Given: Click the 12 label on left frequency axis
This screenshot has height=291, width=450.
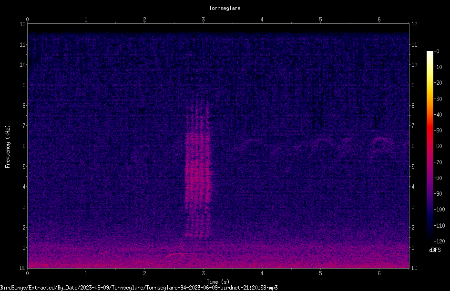Looking at the screenshot, I should pos(23,24).
